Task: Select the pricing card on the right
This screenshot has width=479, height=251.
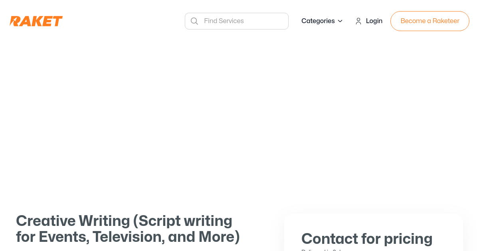Action: point(373,232)
